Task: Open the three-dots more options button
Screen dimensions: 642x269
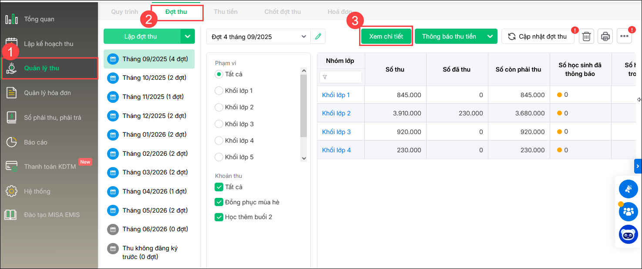Action: [624, 36]
